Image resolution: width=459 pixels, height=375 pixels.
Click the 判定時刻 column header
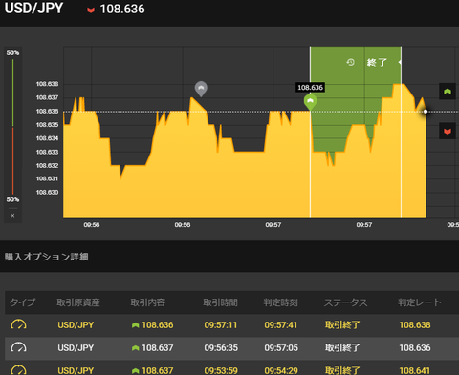click(280, 302)
